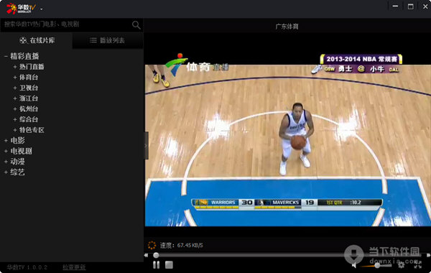Click the buffering speed indicator icon
This screenshot has height=273, width=431.
[152, 245]
